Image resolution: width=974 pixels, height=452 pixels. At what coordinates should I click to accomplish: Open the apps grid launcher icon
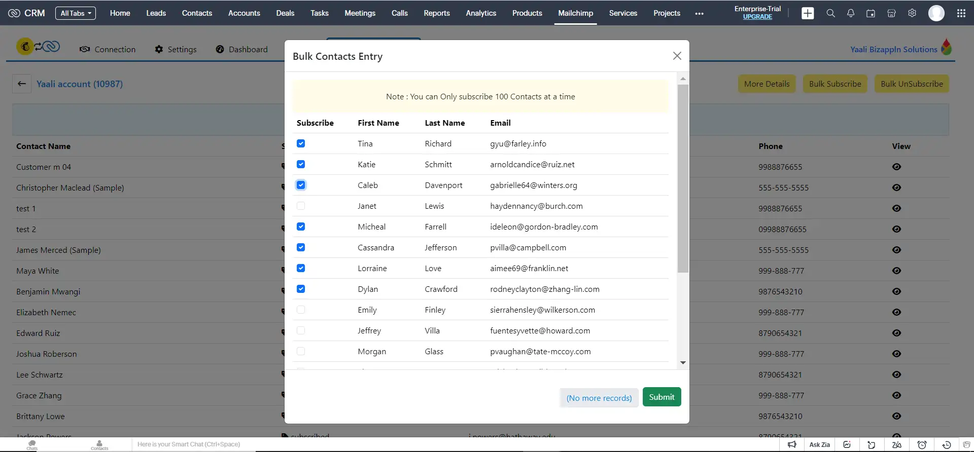pyautogui.click(x=961, y=13)
